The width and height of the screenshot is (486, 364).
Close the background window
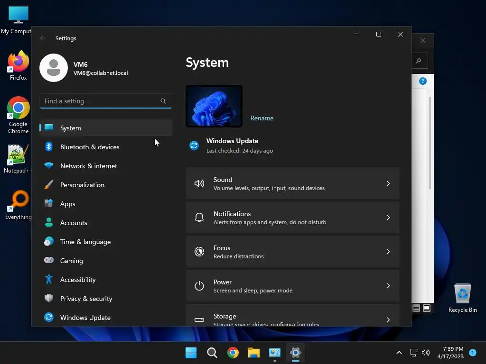tap(423, 40)
